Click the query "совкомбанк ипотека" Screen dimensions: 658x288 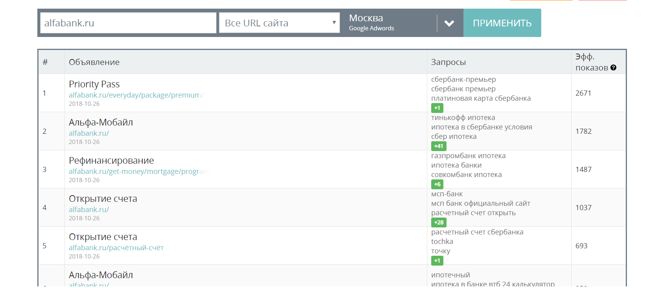point(466,175)
